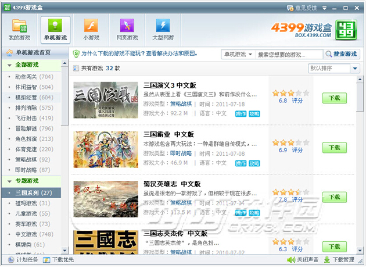Screen dimensions: 366x268
Task: Select 祖玛游戏 (31) topic
Action: (x=31, y=203)
